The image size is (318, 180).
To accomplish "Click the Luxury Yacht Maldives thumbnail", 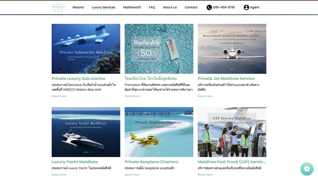I will click(86, 132).
